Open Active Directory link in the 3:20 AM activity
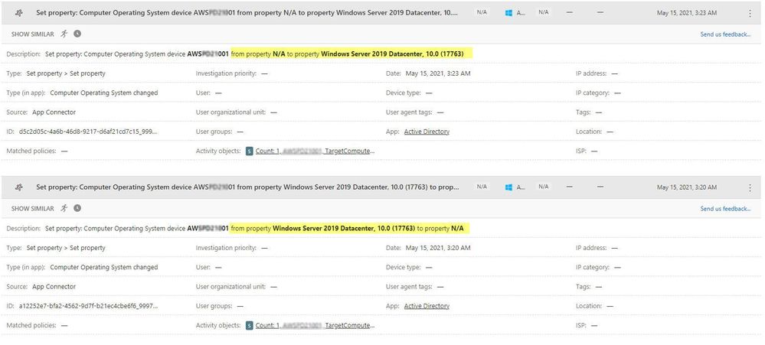Image resolution: width=765 pixels, height=345 pixels. [427, 306]
